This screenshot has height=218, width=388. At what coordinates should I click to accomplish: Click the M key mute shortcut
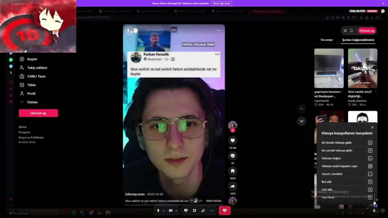370,166
